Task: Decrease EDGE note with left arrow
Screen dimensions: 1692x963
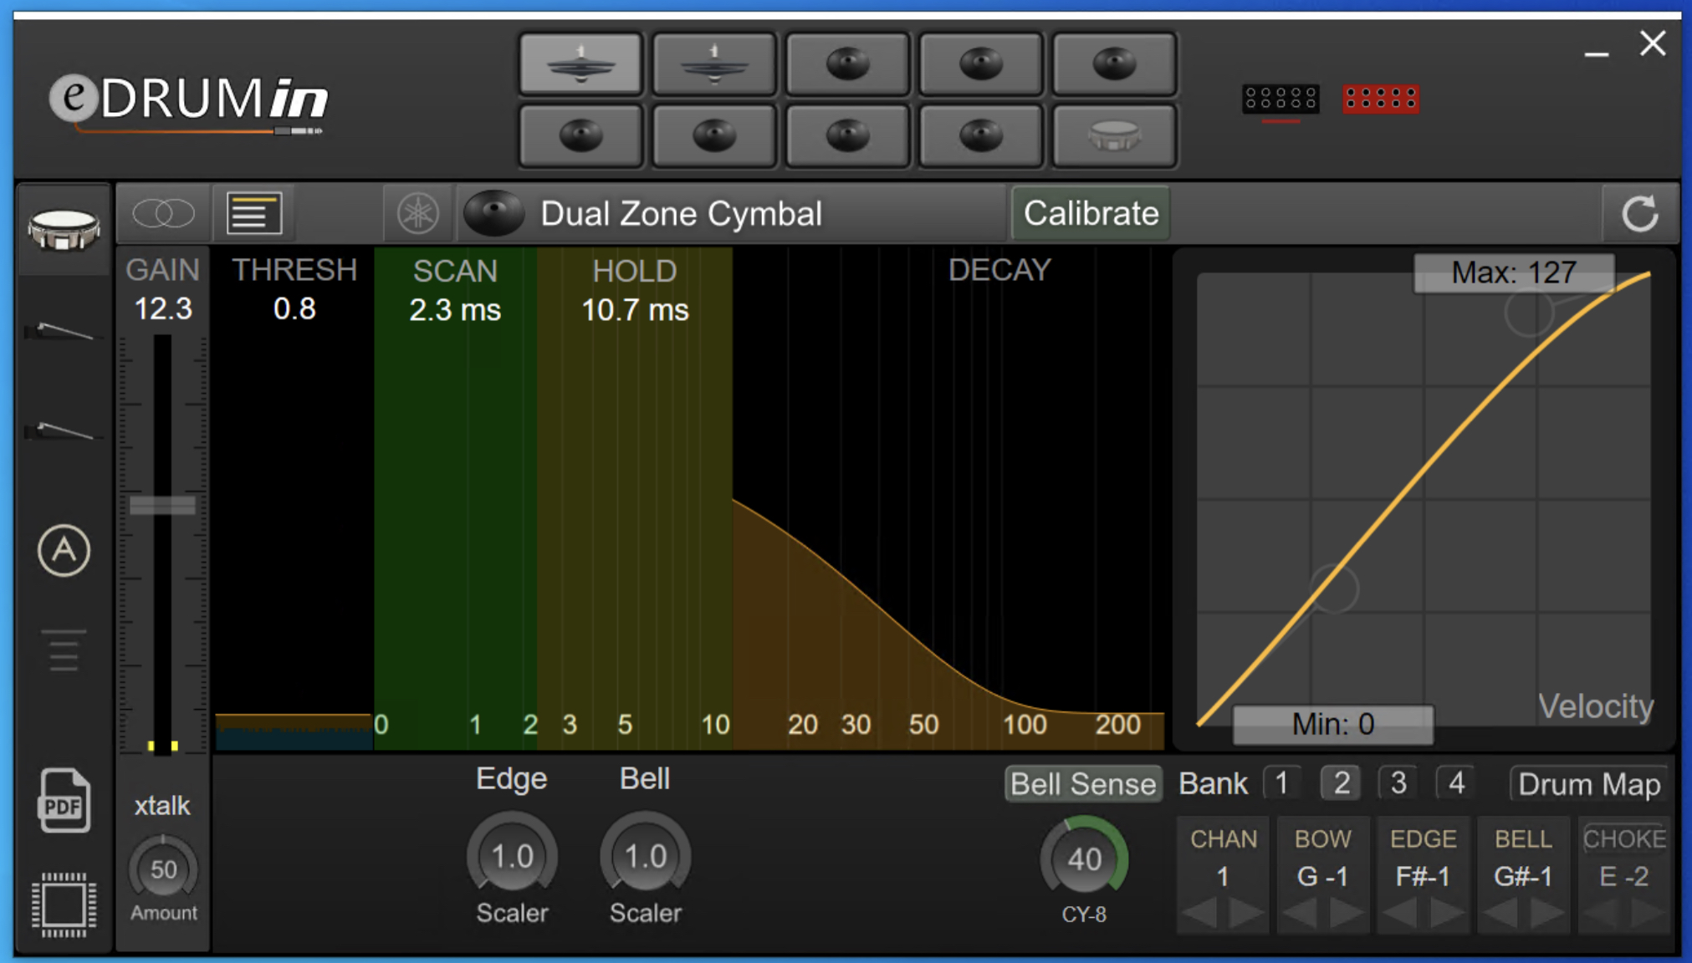Action: click(x=1401, y=913)
